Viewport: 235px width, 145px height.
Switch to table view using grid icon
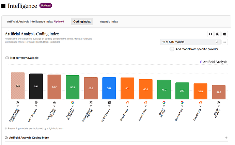tap(225, 34)
